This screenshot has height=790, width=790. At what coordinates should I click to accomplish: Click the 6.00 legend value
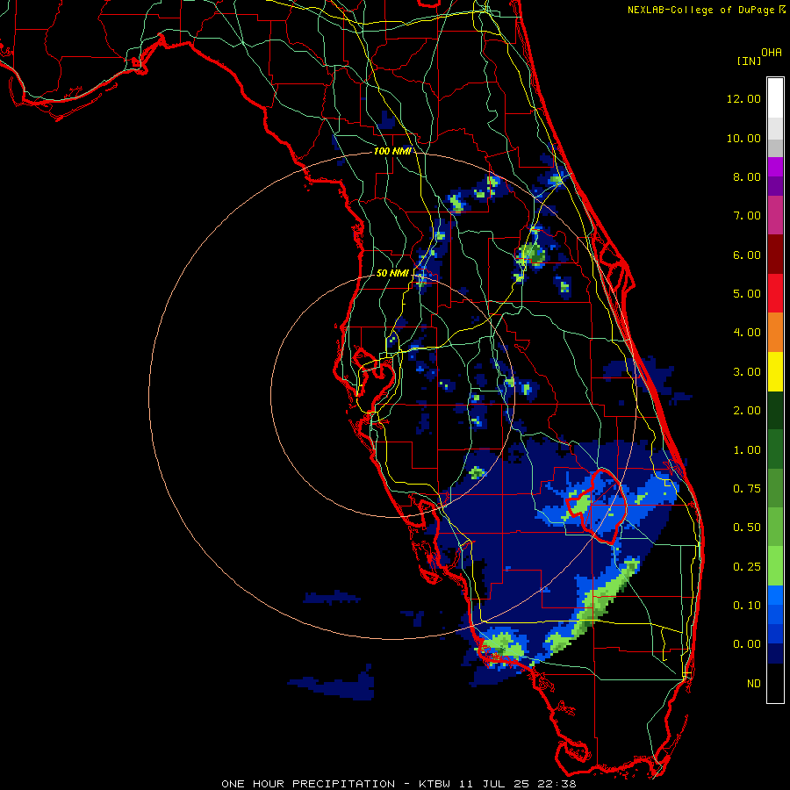[x=747, y=255]
